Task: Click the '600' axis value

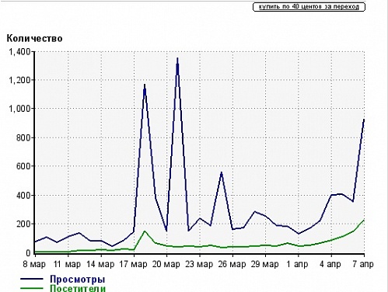Action: point(23,166)
